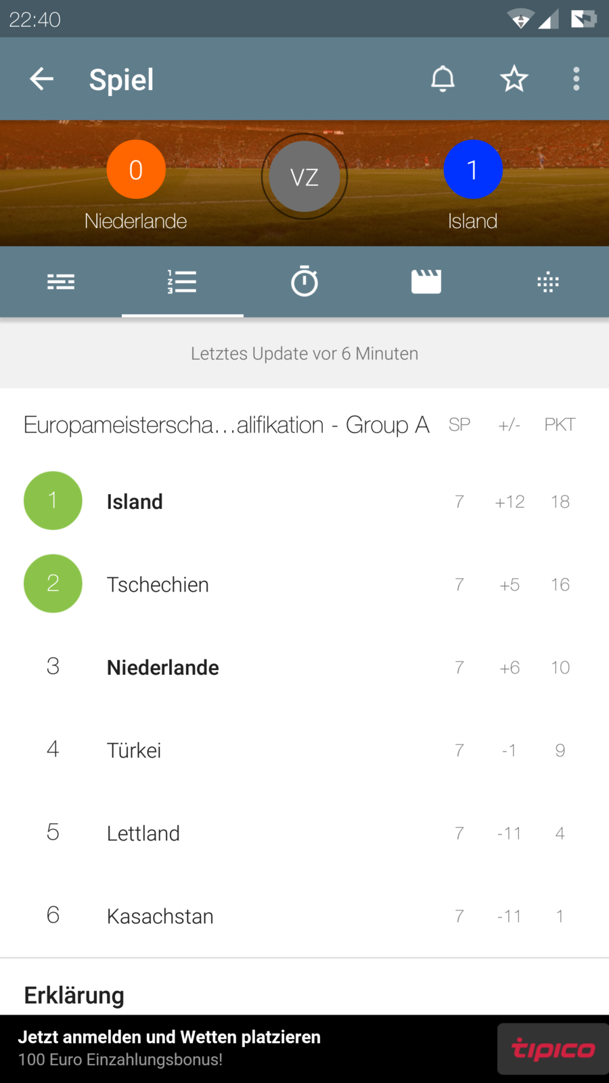Enable match notifications with bell icon
This screenshot has height=1083, width=609.
[x=443, y=79]
